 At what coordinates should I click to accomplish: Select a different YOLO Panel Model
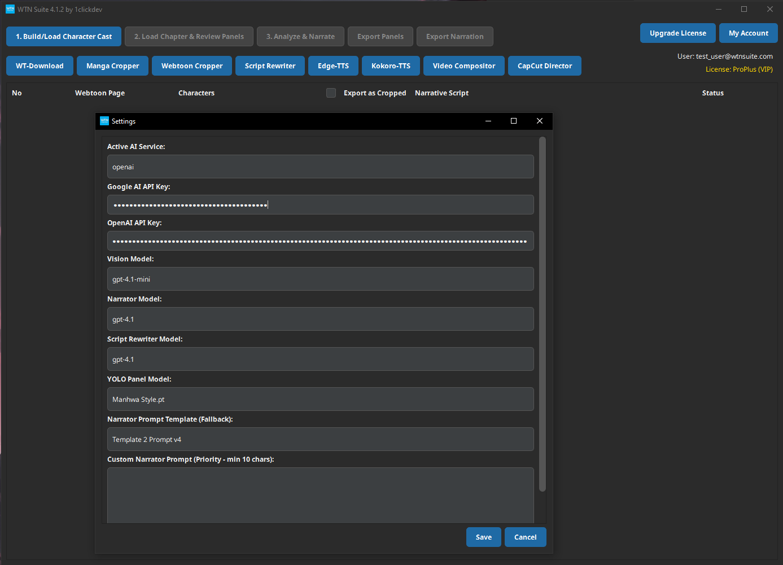click(320, 399)
